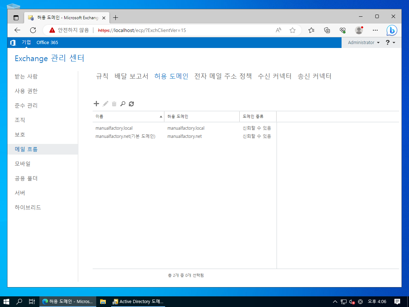Sort by the 이름 column header
The height and width of the screenshot is (307, 409).
[128, 117]
